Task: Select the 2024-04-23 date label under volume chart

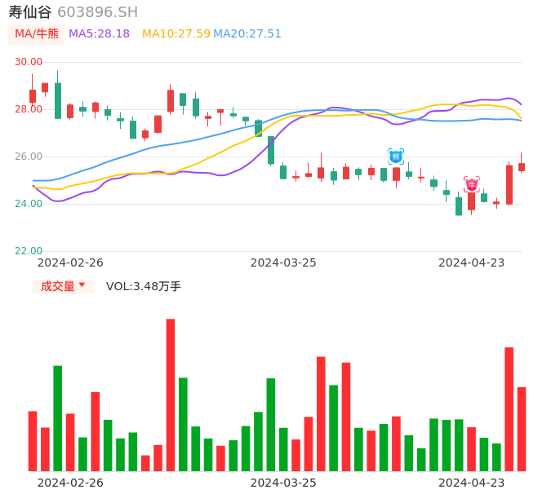Action: 472,482
